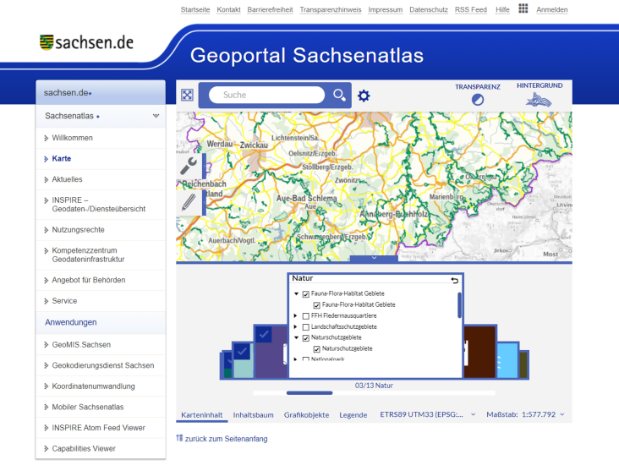Viewport: 619px width, 471px height.
Task: Enable FFH Fledermausquartiere layer checkbox
Action: click(305, 316)
